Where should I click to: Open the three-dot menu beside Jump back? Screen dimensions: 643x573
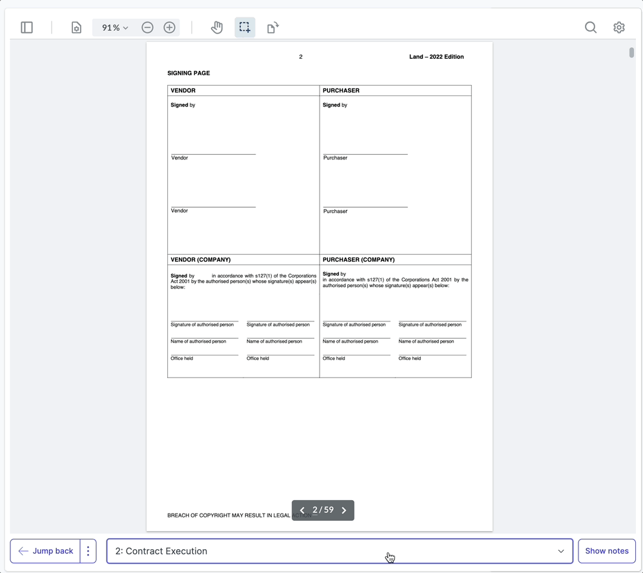pyautogui.click(x=88, y=551)
